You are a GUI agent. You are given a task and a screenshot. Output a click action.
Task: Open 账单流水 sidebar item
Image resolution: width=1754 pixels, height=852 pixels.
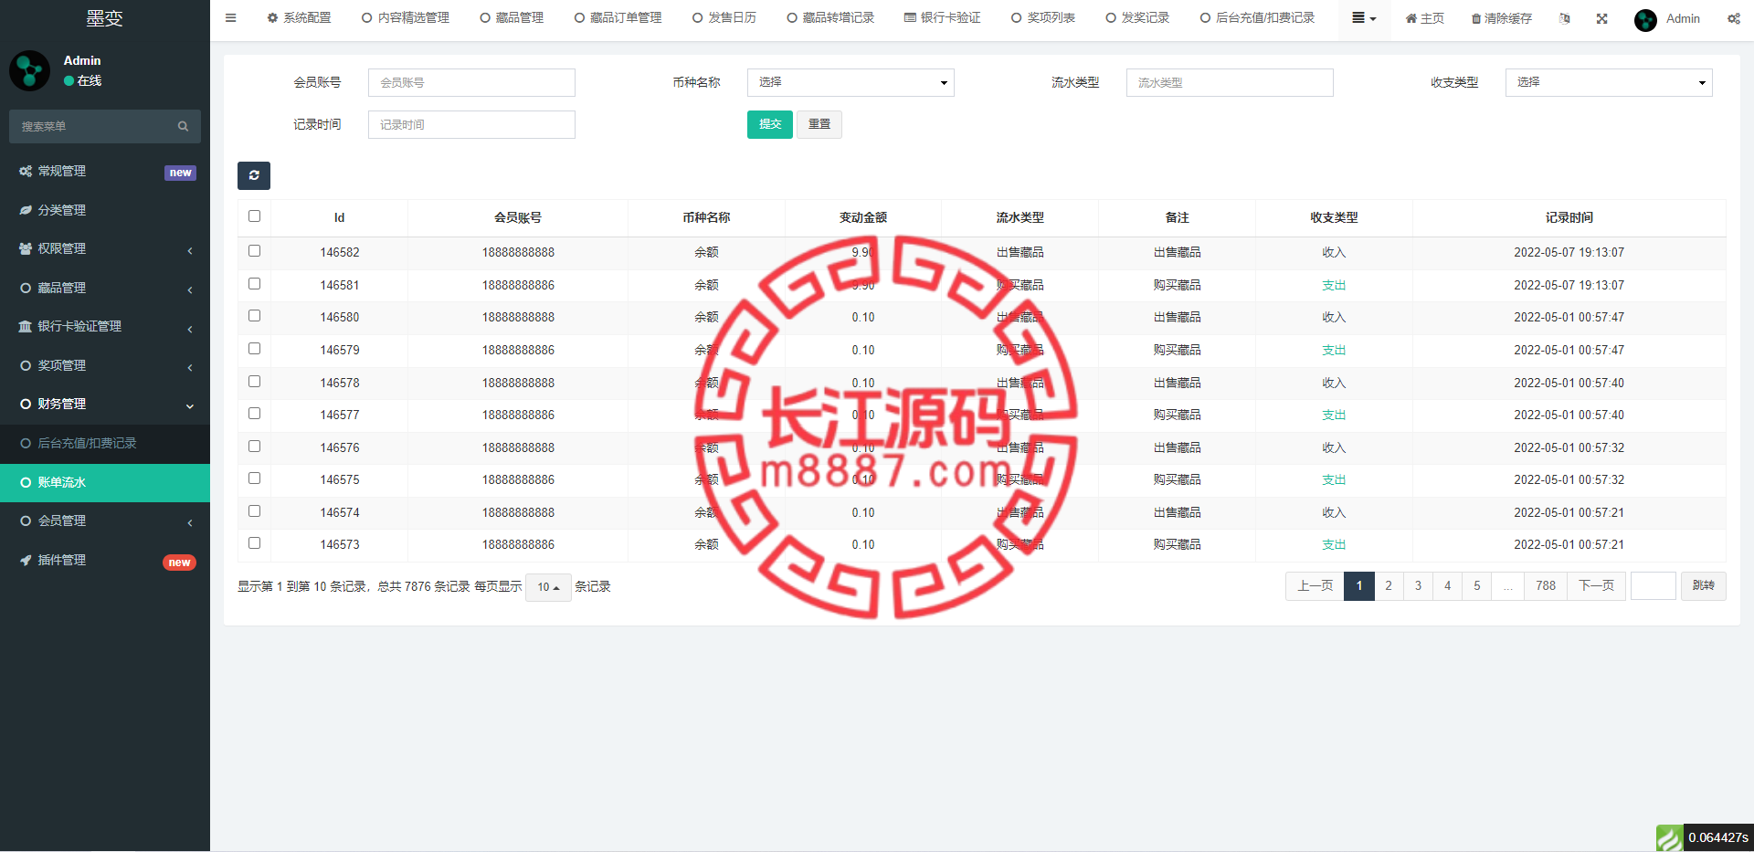click(x=105, y=482)
